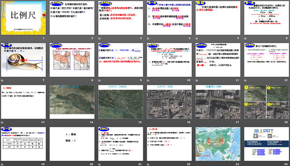Select the four-satellite-image grid slide 18
The width and height of the screenshot is (290, 166).
pos(267,102)
